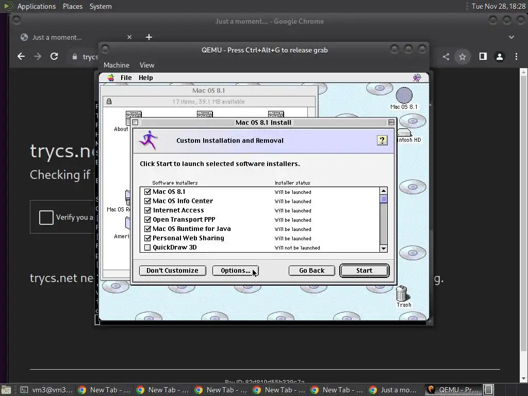Switch to QEMU window in taskbar
528x396 pixels.
[x=453, y=390]
